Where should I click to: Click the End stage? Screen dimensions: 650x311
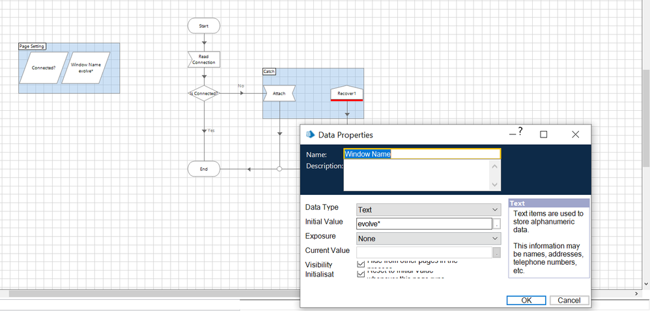[x=204, y=169]
